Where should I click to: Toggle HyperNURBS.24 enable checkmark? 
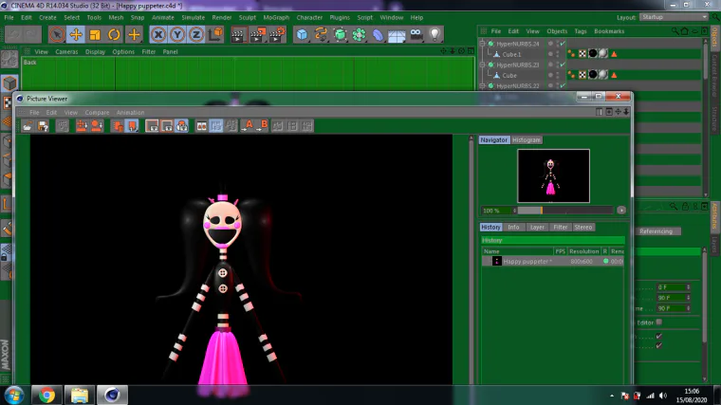[563, 44]
